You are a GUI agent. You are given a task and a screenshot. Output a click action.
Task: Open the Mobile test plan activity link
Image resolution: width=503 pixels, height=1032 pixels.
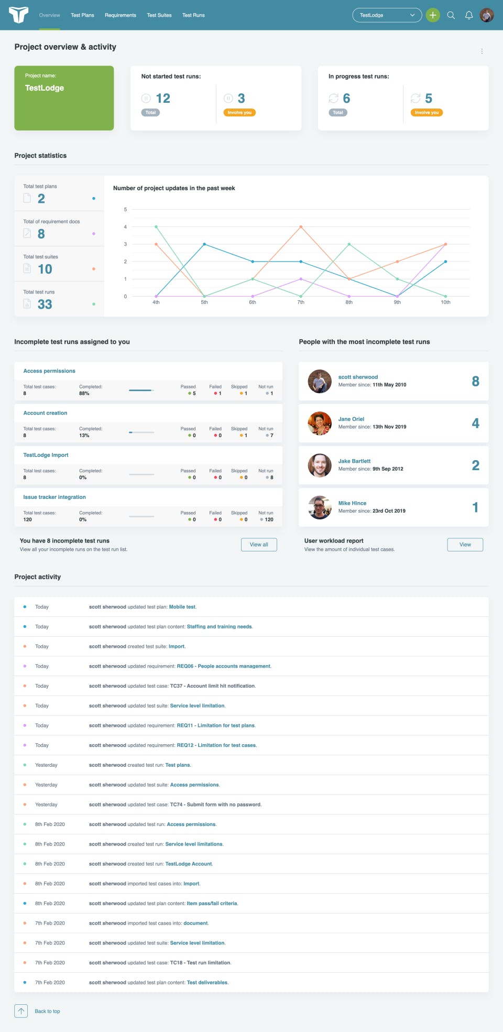[182, 607]
